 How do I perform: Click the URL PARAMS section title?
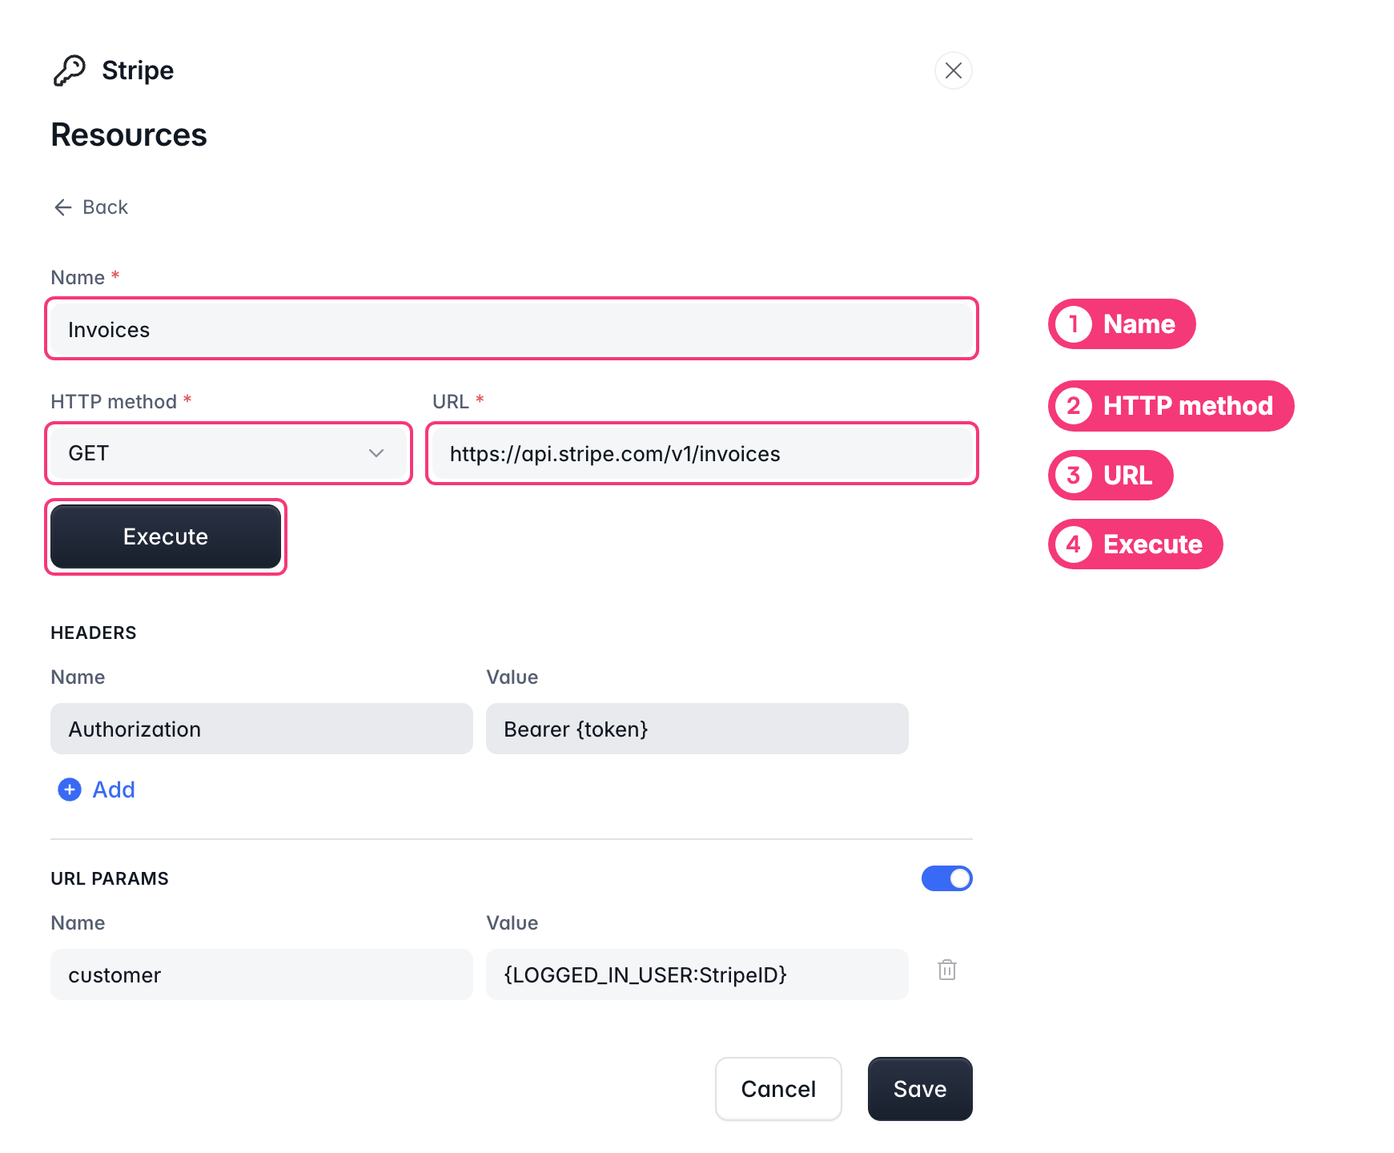click(x=110, y=878)
